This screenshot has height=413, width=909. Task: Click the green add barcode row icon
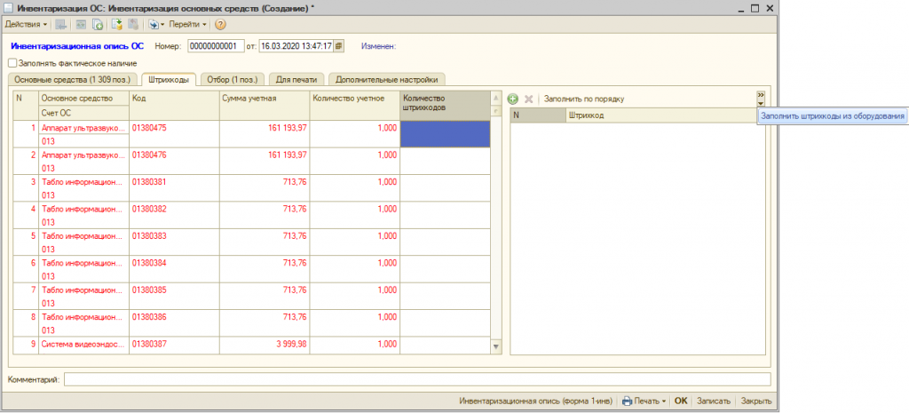click(513, 99)
